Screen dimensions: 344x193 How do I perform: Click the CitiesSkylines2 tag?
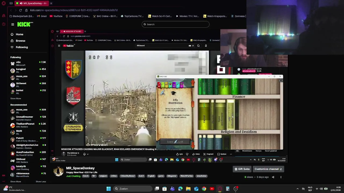pyautogui.click(x=128, y=176)
